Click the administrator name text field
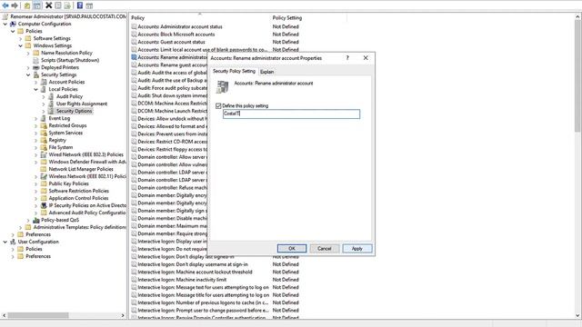The image size is (582, 327). pos(291,114)
